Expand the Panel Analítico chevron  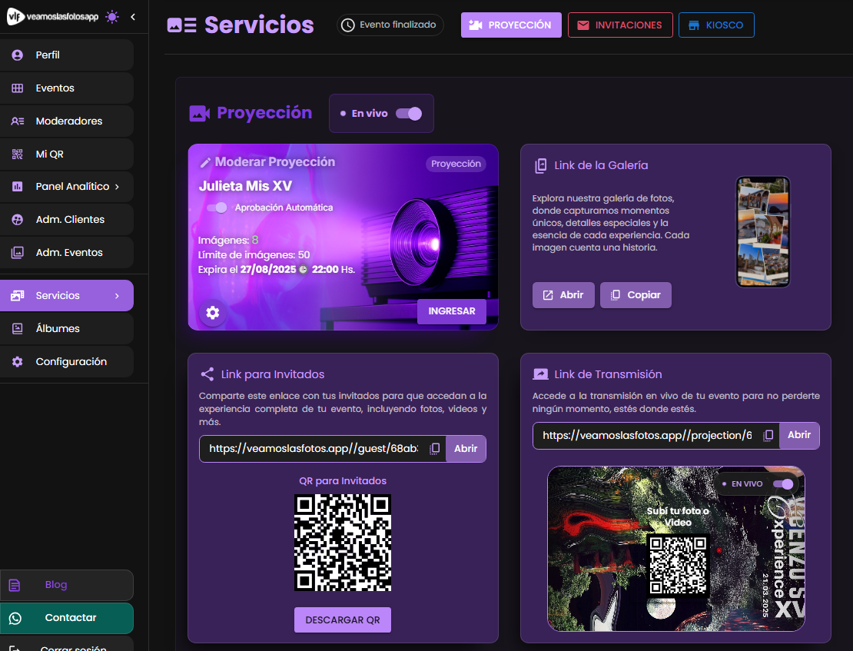coord(117,187)
